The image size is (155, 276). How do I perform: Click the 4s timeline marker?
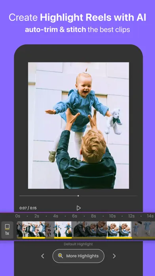tap(56, 216)
